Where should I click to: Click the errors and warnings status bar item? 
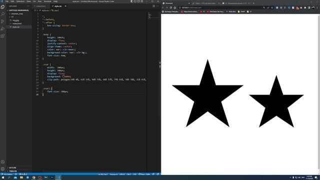[x=23, y=174]
